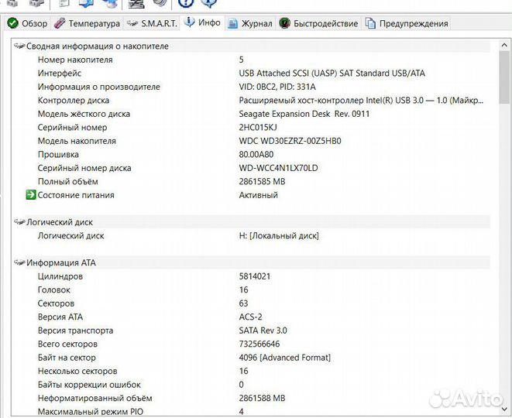
Task: Click the Активный power state value
Action: coord(258,195)
